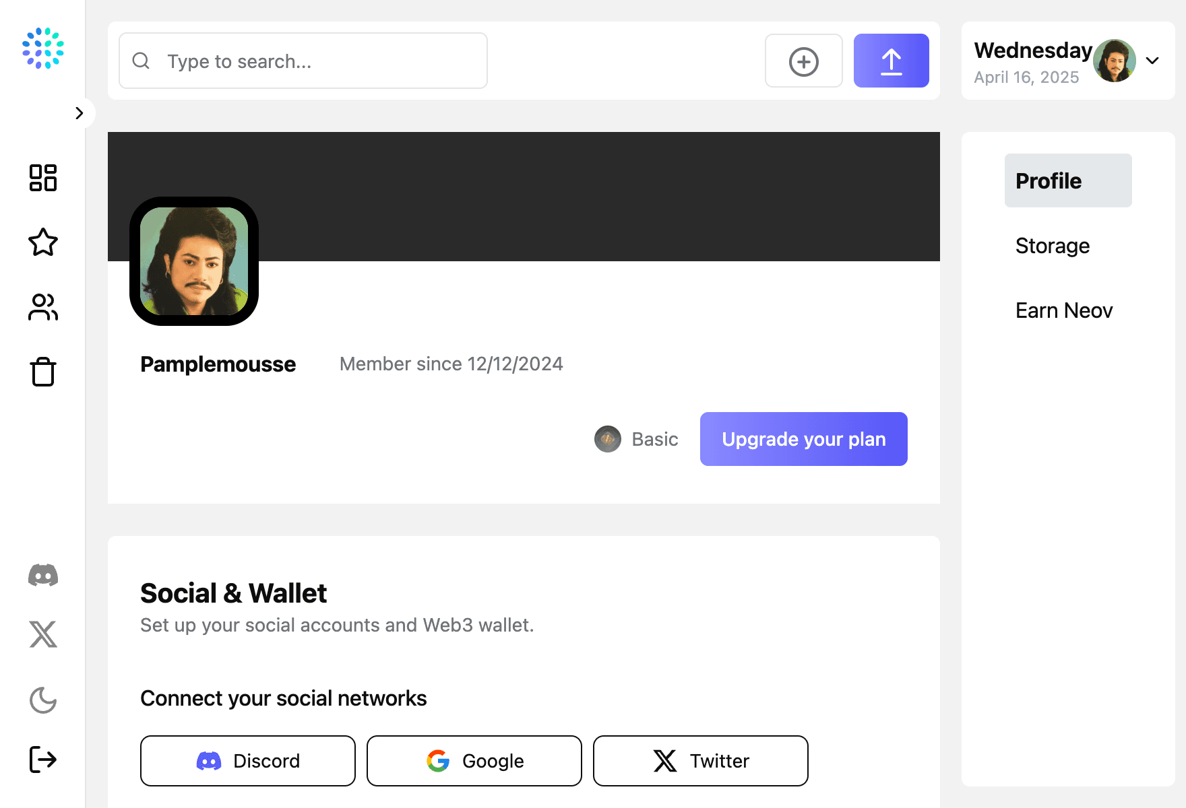Open the user account dropdown arrow

click(1152, 61)
